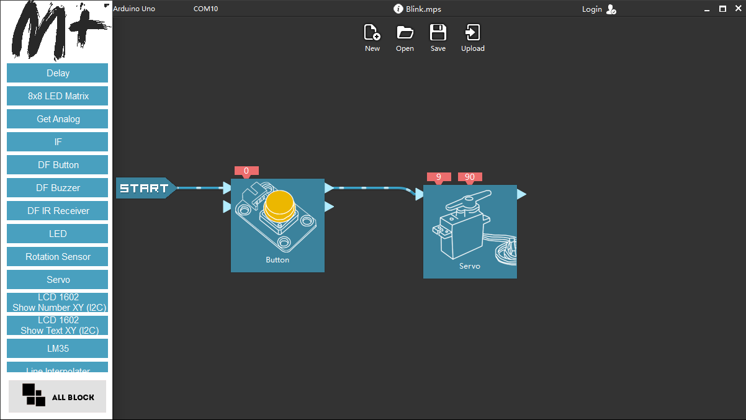Select the Button block on canvas
Viewport: 746px width, 420px height.
(277, 225)
